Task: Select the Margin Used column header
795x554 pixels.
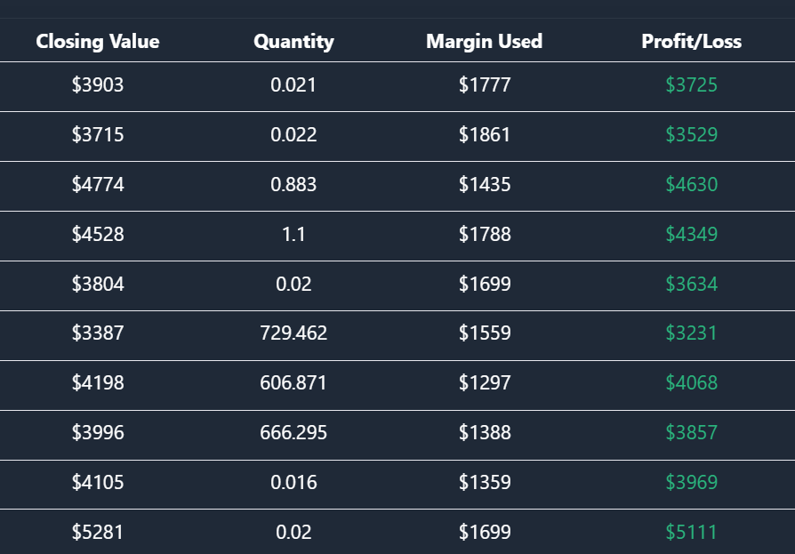Action: [485, 41]
